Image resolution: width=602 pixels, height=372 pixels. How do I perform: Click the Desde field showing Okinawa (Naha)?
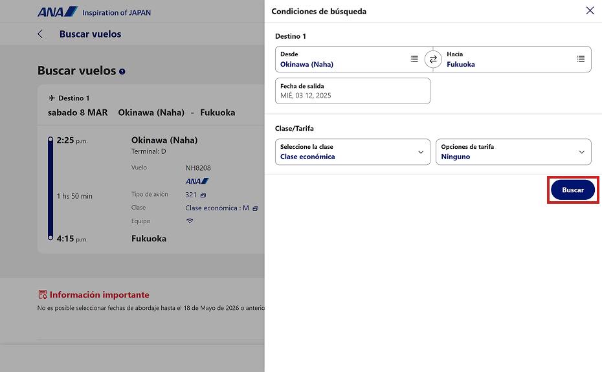343,59
